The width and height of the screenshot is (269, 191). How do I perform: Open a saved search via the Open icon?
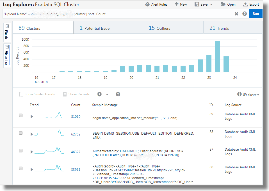pyautogui.click(x=228, y=4)
